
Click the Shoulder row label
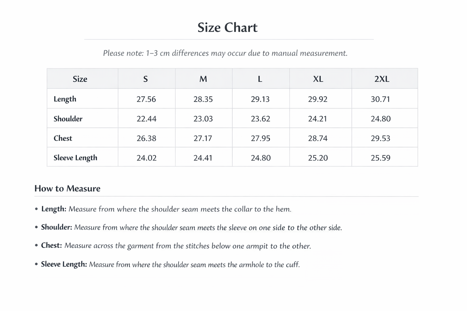click(68, 119)
